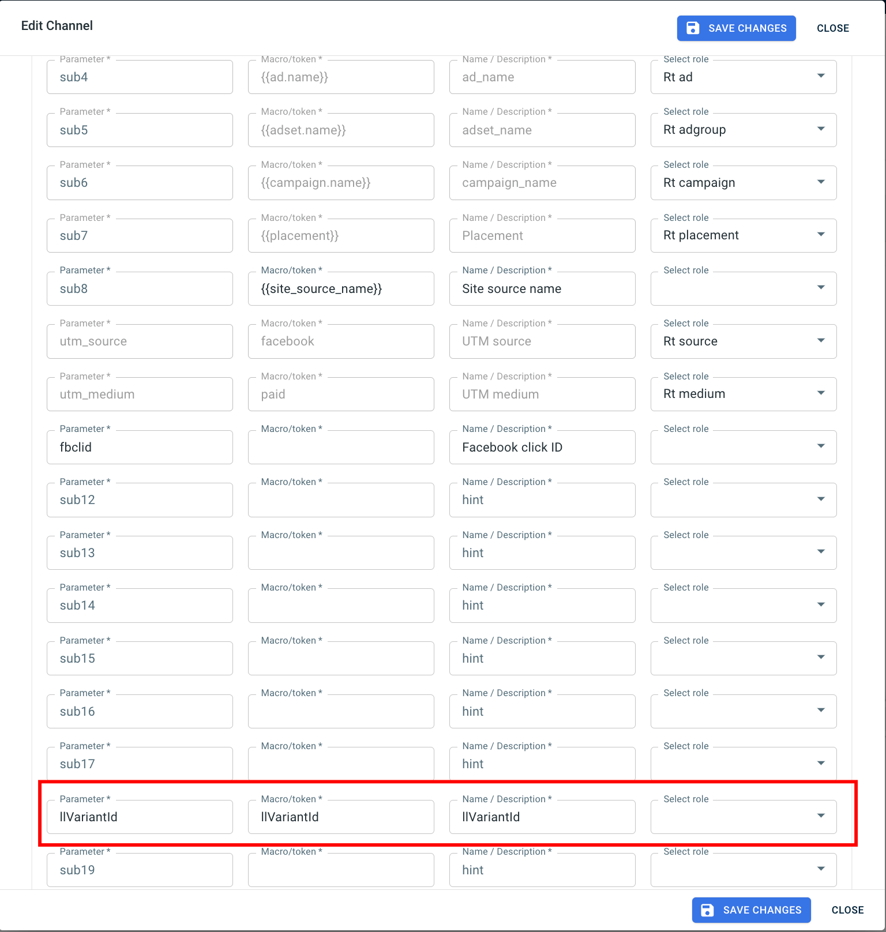Open Select role dropdown in sub19 row
Screen dimensions: 886x932
[744, 870]
